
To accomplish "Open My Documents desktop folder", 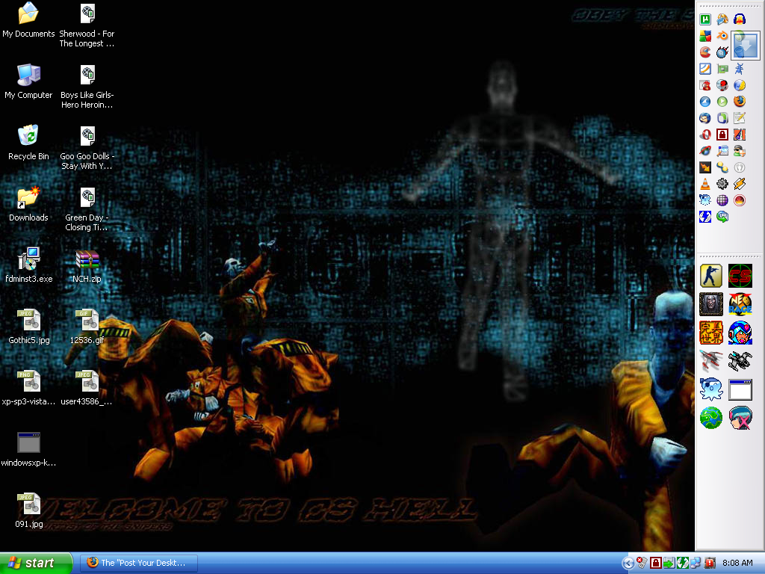I will pos(28,20).
